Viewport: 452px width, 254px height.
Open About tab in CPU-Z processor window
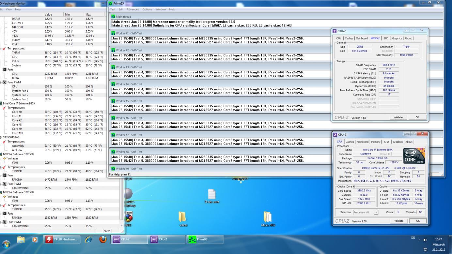[x=409, y=142]
